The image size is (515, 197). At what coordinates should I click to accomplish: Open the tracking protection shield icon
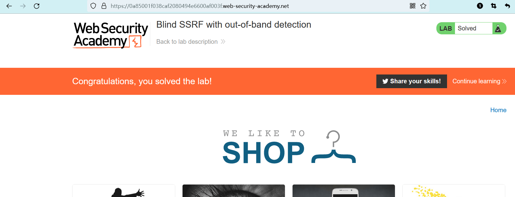(94, 6)
